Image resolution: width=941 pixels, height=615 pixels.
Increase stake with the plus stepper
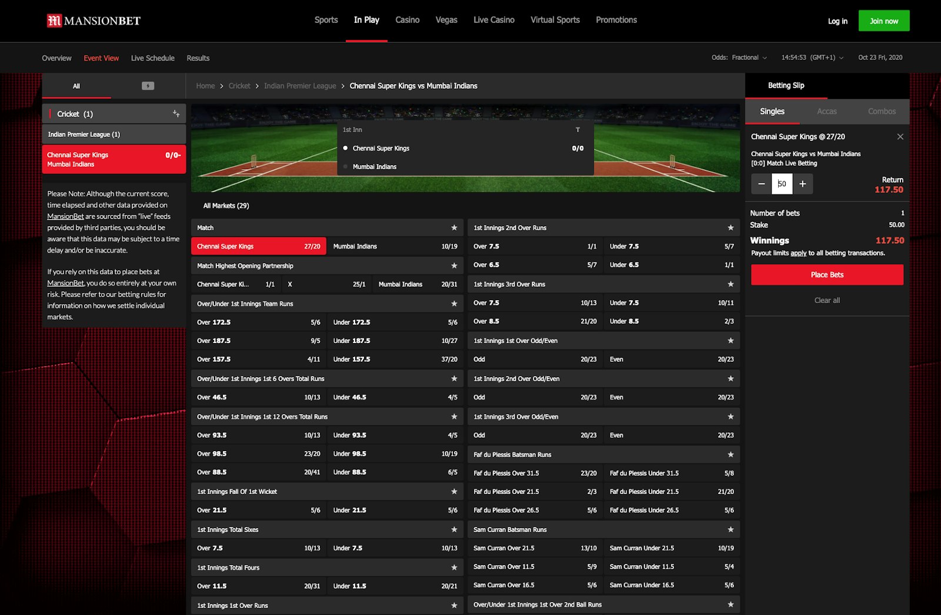click(802, 184)
